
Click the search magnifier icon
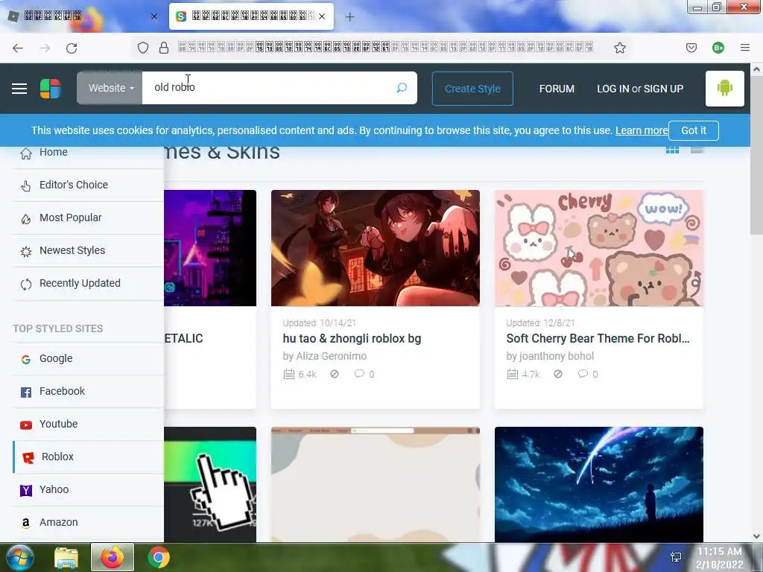point(402,88)
